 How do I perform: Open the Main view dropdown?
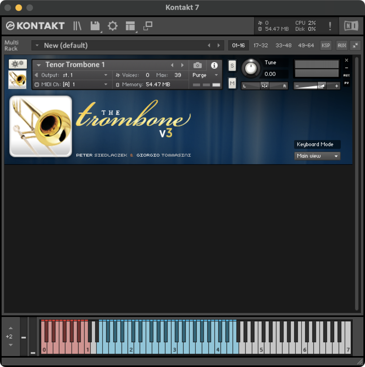317,156
